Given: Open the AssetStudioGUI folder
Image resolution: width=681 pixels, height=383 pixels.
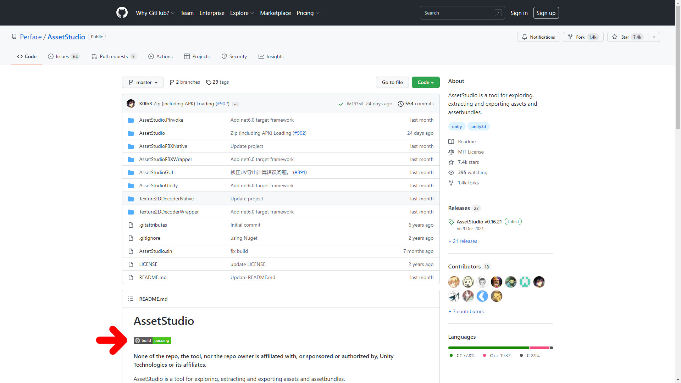Looking at the screenshot, I should [x=156, y=172].
